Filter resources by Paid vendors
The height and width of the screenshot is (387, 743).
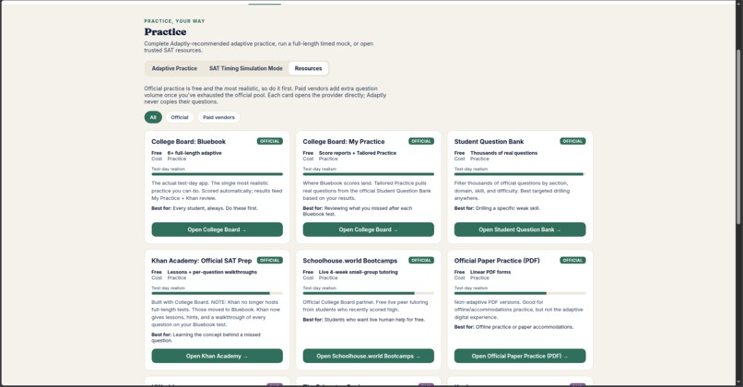click(x=218, y=117)
